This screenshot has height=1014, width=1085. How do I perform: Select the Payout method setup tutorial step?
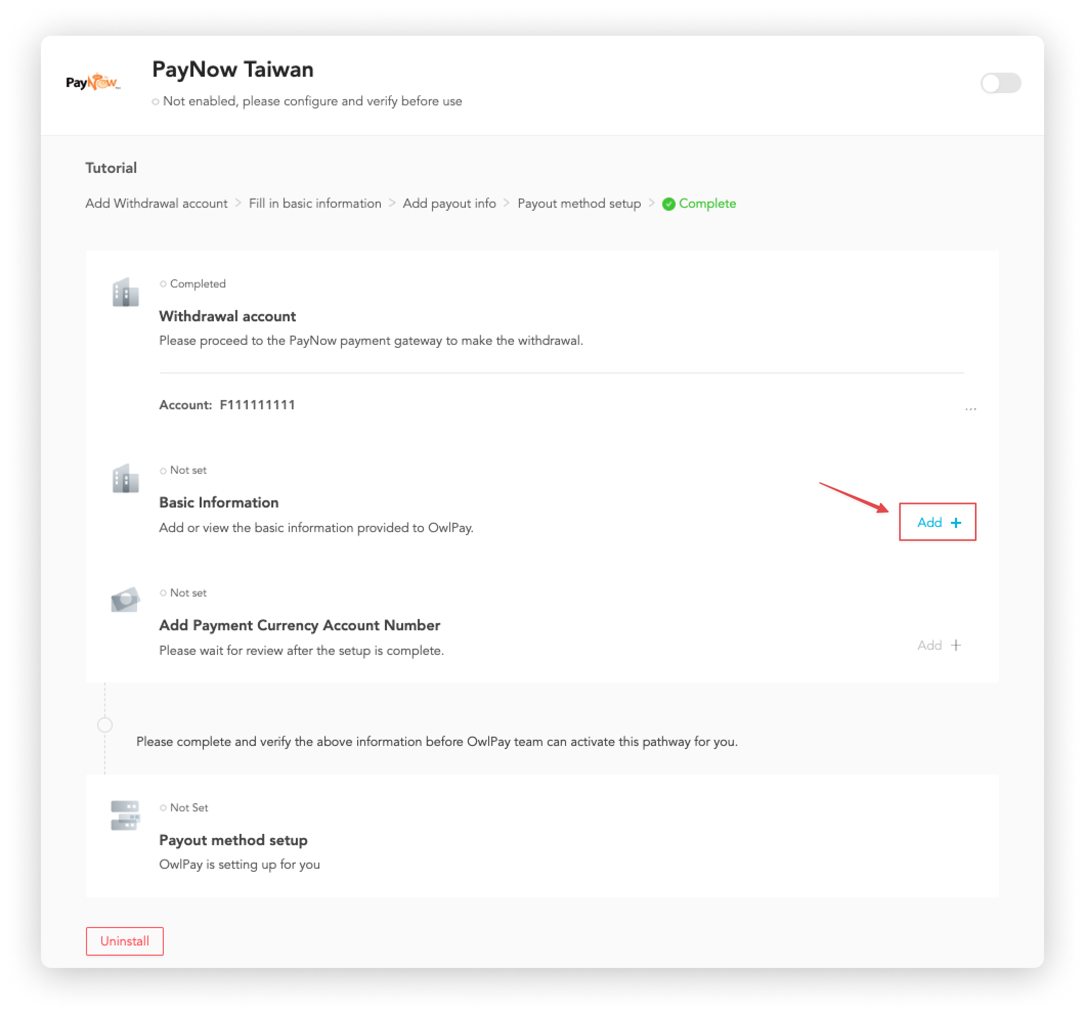pyautogui.click(x=579, y=204)
